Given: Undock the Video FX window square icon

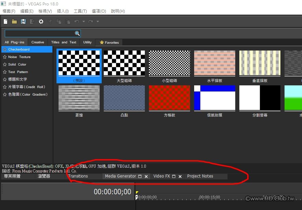Looking at the screenshot, I should [174, 177].
